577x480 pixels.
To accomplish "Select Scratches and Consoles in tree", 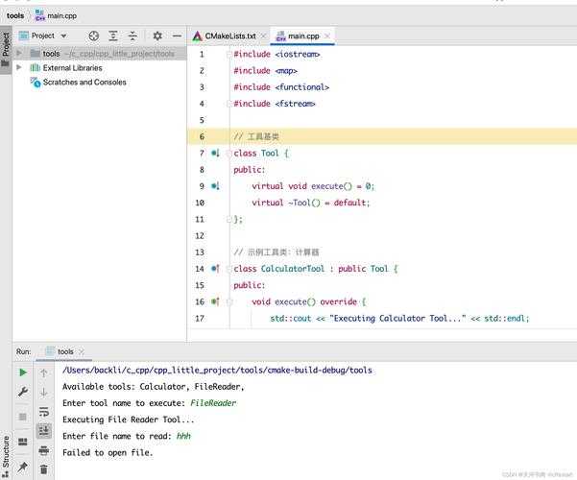I will (84, 83).
